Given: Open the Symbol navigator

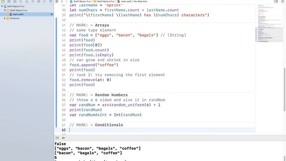Looking at the screenshot, I should (15, 1).
